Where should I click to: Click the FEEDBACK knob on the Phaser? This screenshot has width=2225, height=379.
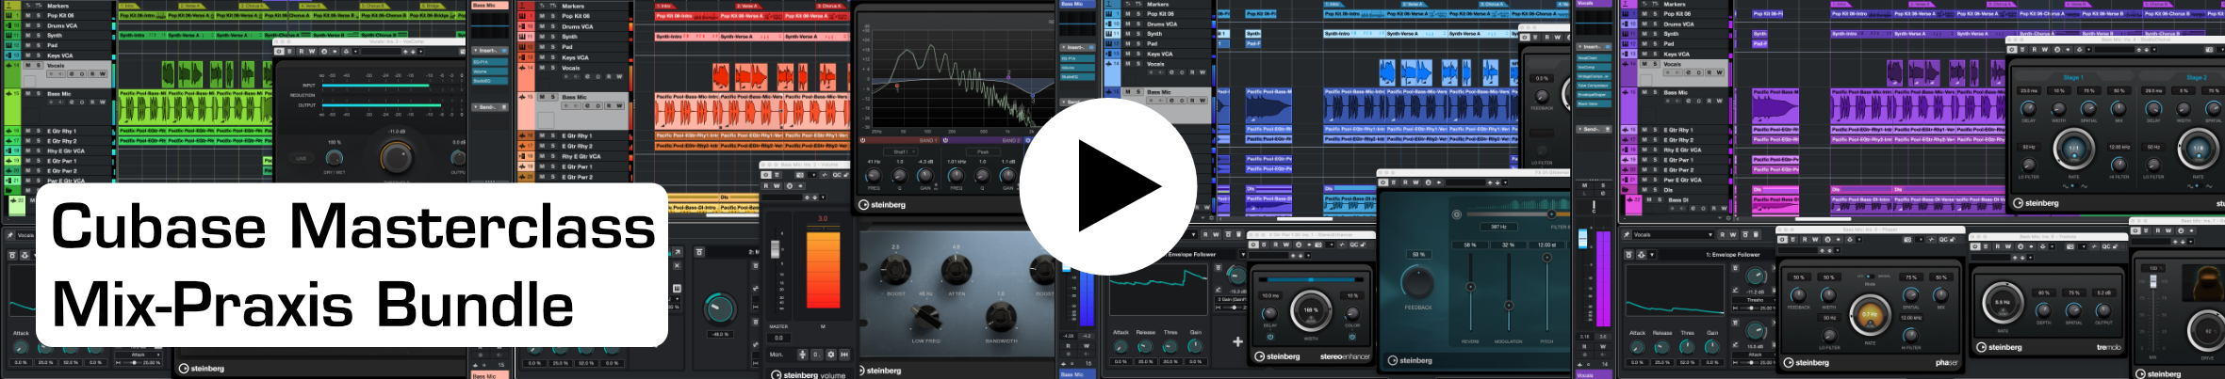1798,295
